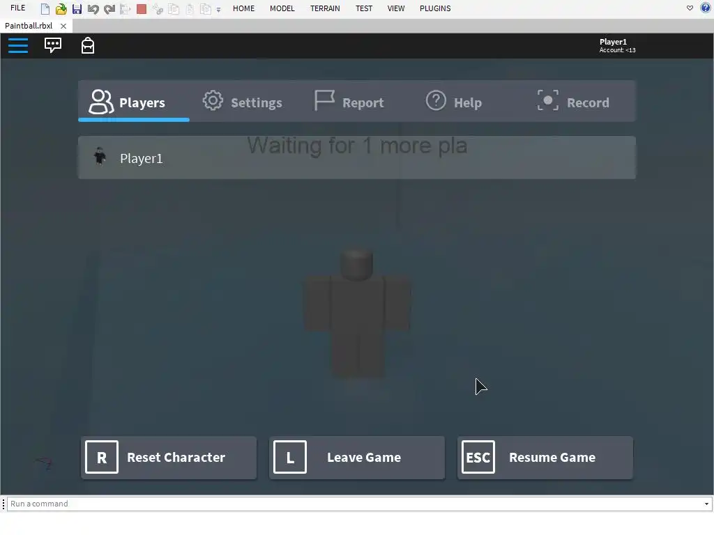Undo the last action
Image resolution: width=714 pixels, height=535 pixels.
(93, 8)
